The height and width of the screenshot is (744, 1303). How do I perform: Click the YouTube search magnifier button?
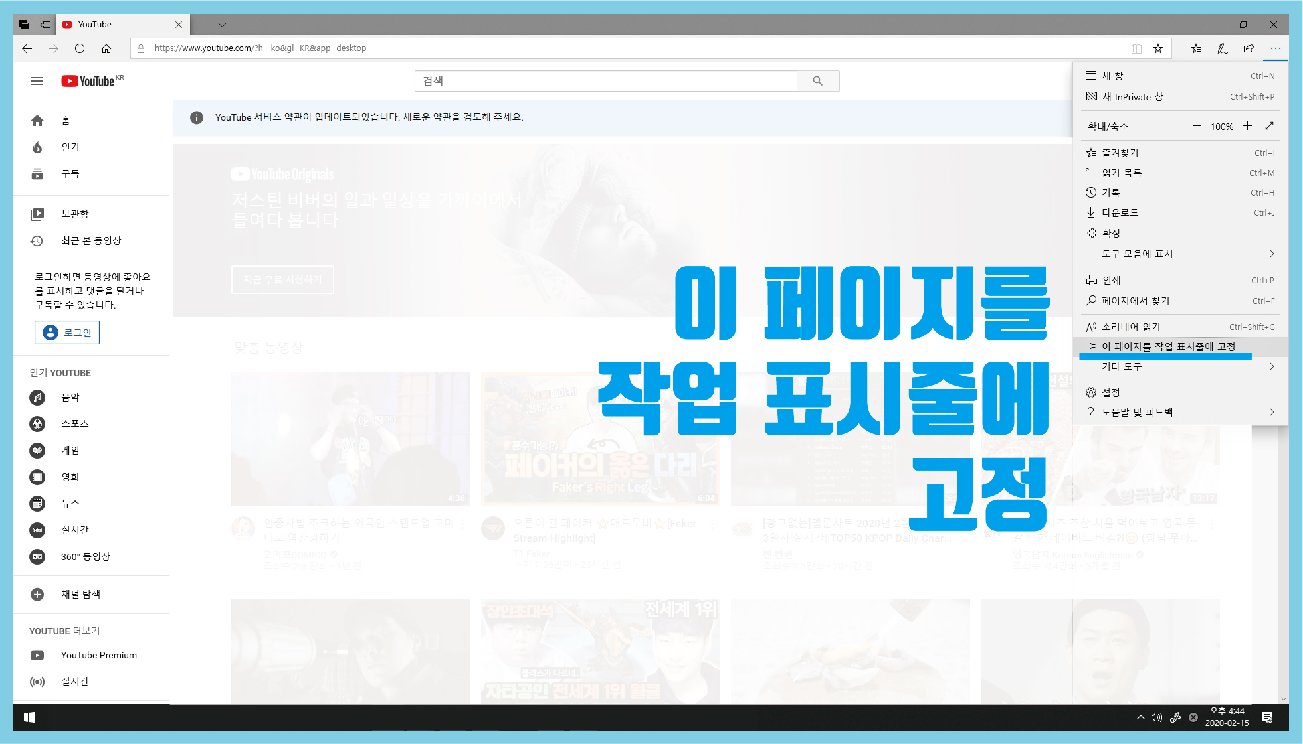tap(817, 81)
